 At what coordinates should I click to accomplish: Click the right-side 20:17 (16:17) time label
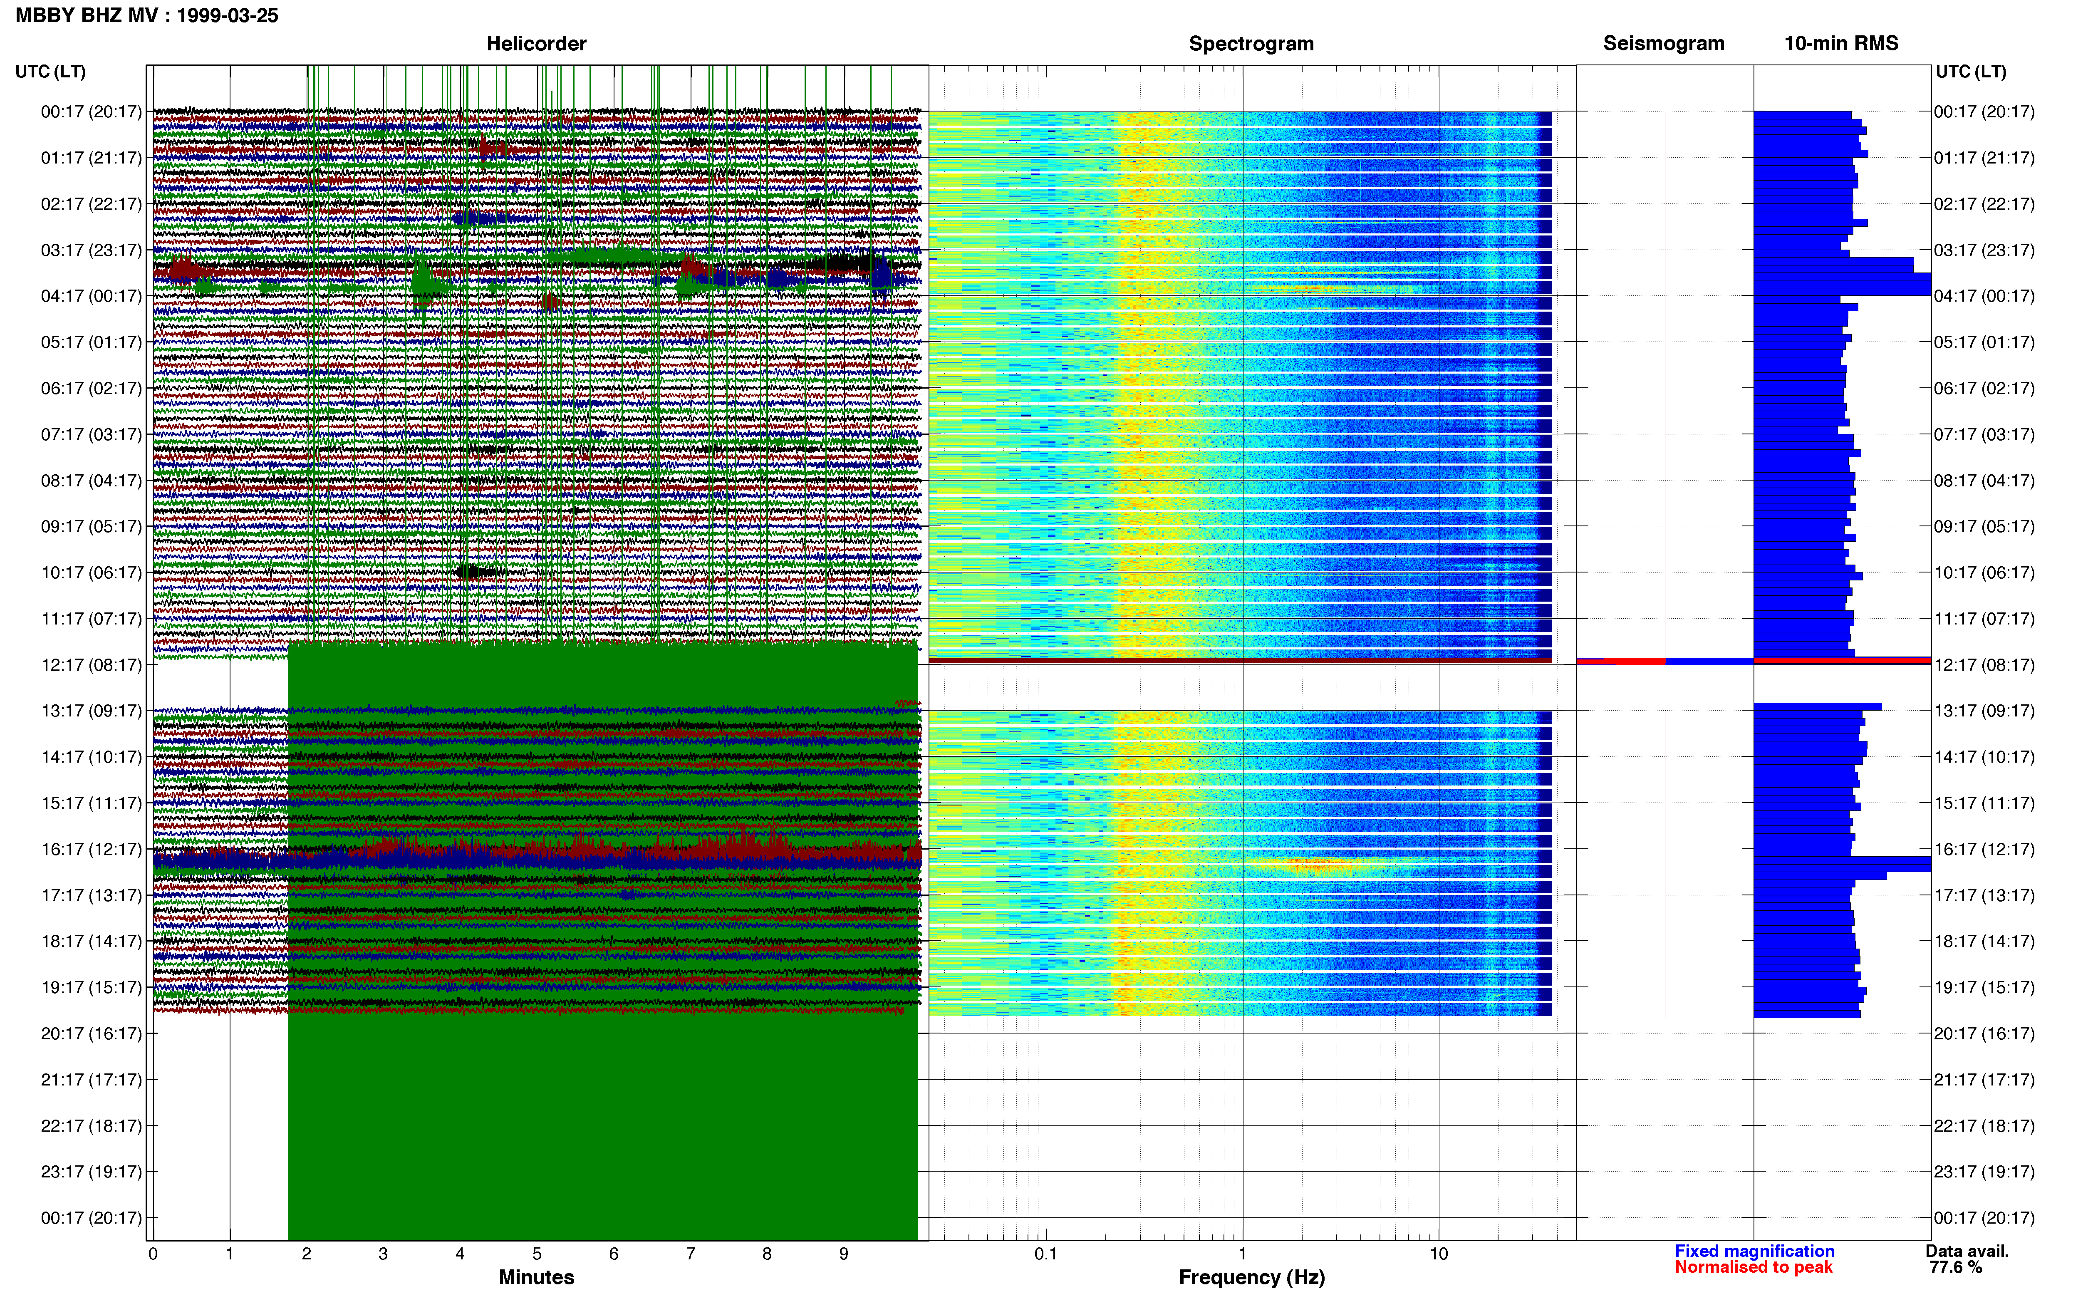point(1984,1034)
